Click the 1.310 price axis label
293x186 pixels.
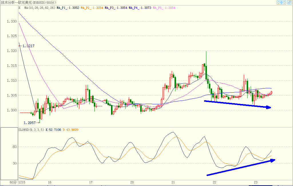(12, 81)
